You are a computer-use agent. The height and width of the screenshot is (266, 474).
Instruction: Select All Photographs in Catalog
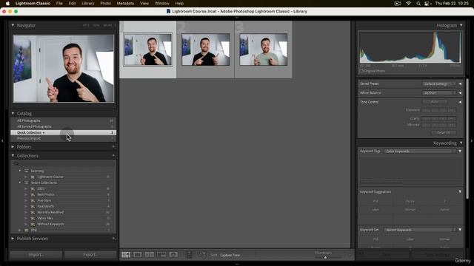tap(63, 120)
